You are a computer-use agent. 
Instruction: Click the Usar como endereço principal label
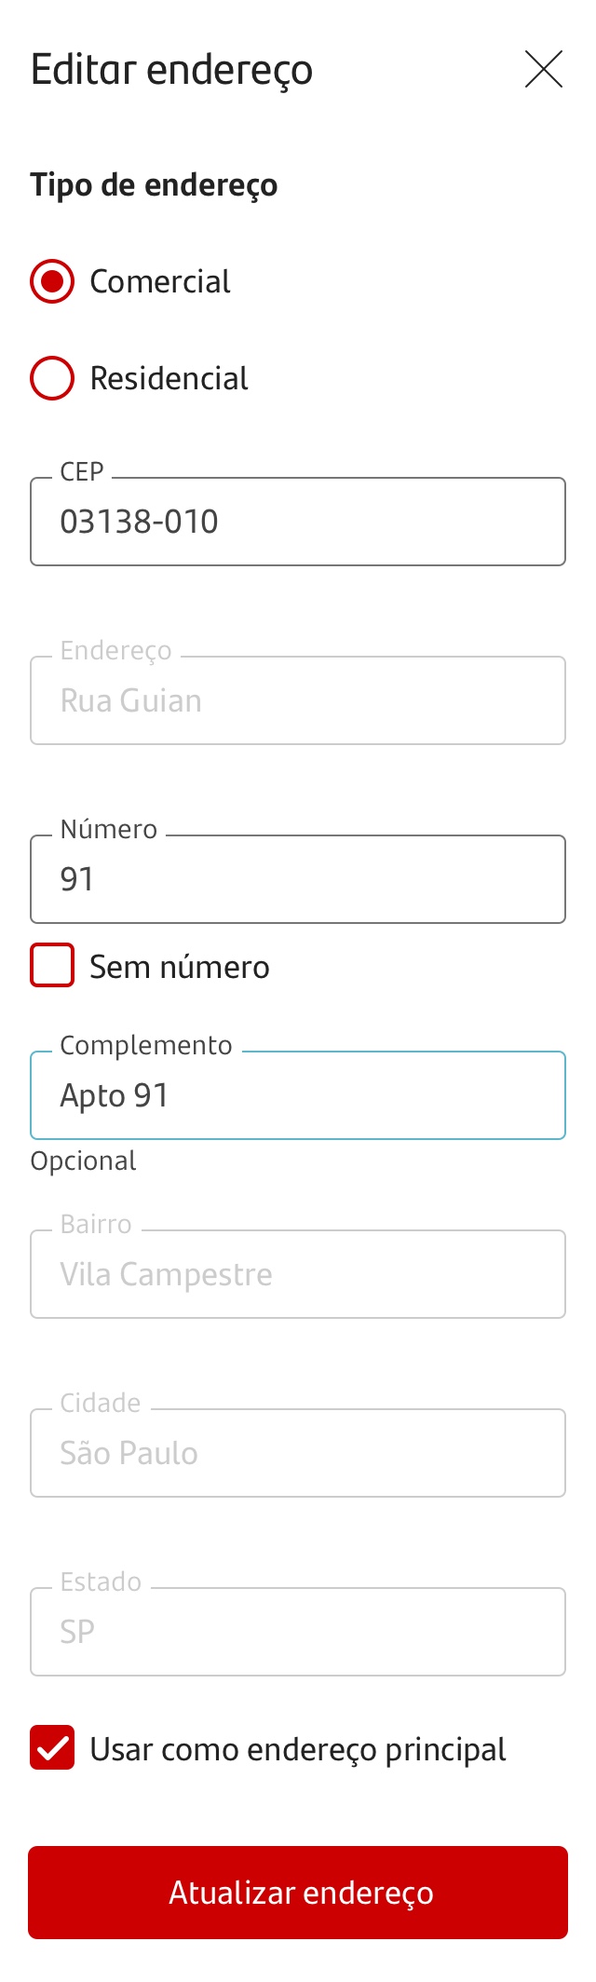pos(298,1749)
